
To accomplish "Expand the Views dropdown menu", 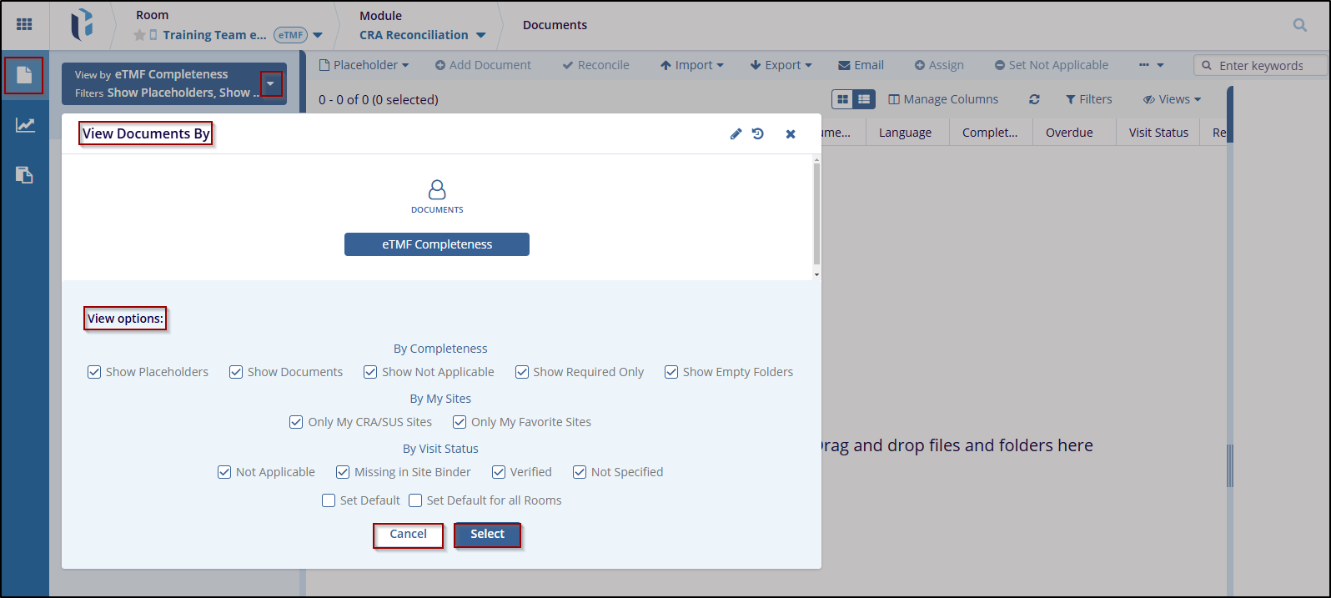I will point(1173,99).
